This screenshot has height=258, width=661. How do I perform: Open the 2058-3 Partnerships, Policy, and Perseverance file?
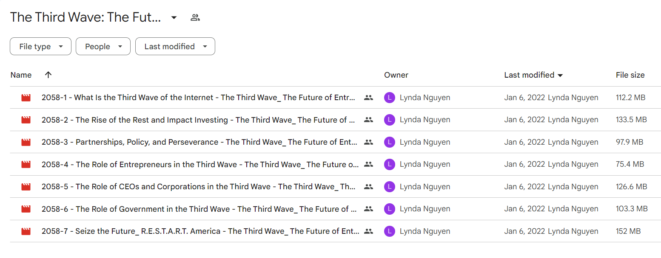point(199,142)
